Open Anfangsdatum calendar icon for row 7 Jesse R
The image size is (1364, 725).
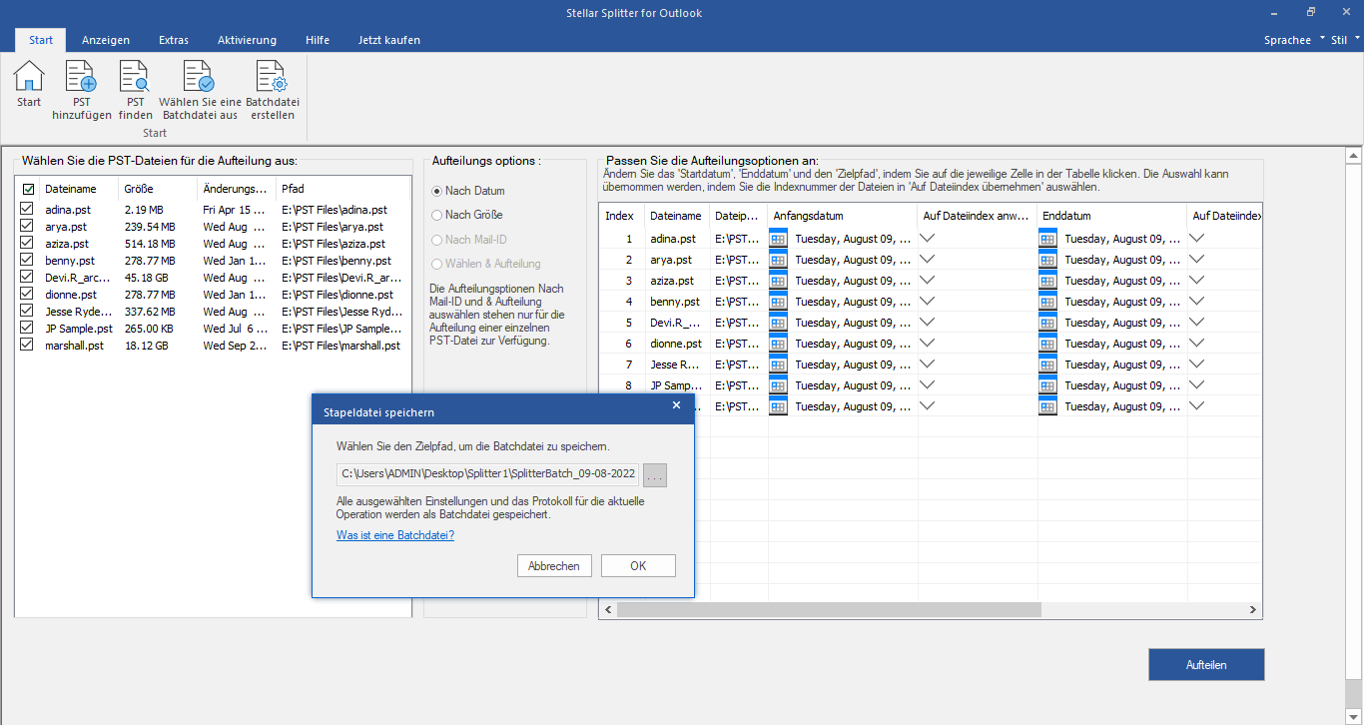[x=779, y=364]
